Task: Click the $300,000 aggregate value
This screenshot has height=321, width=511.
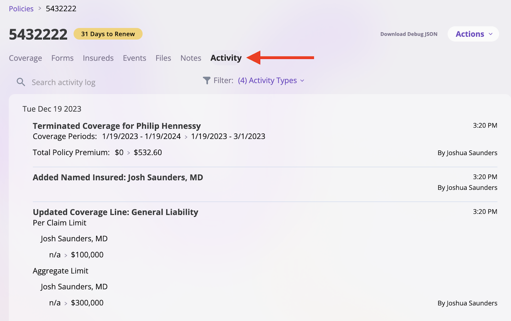Action: click(87, 303)
